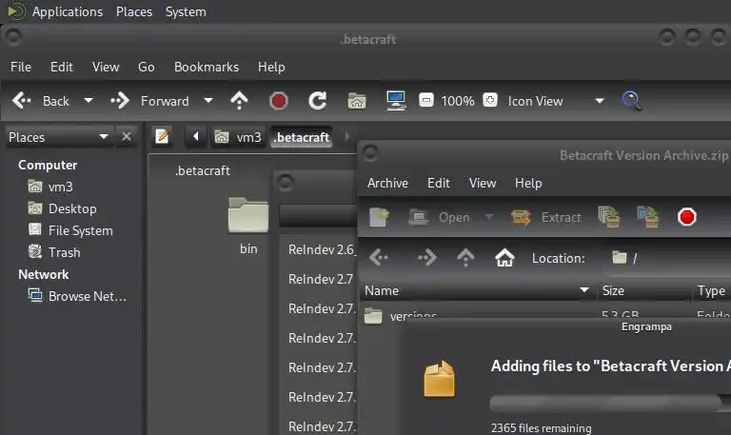731x435 pixels.
Task: Go up to the parent folder
Action: click(239, 101)
